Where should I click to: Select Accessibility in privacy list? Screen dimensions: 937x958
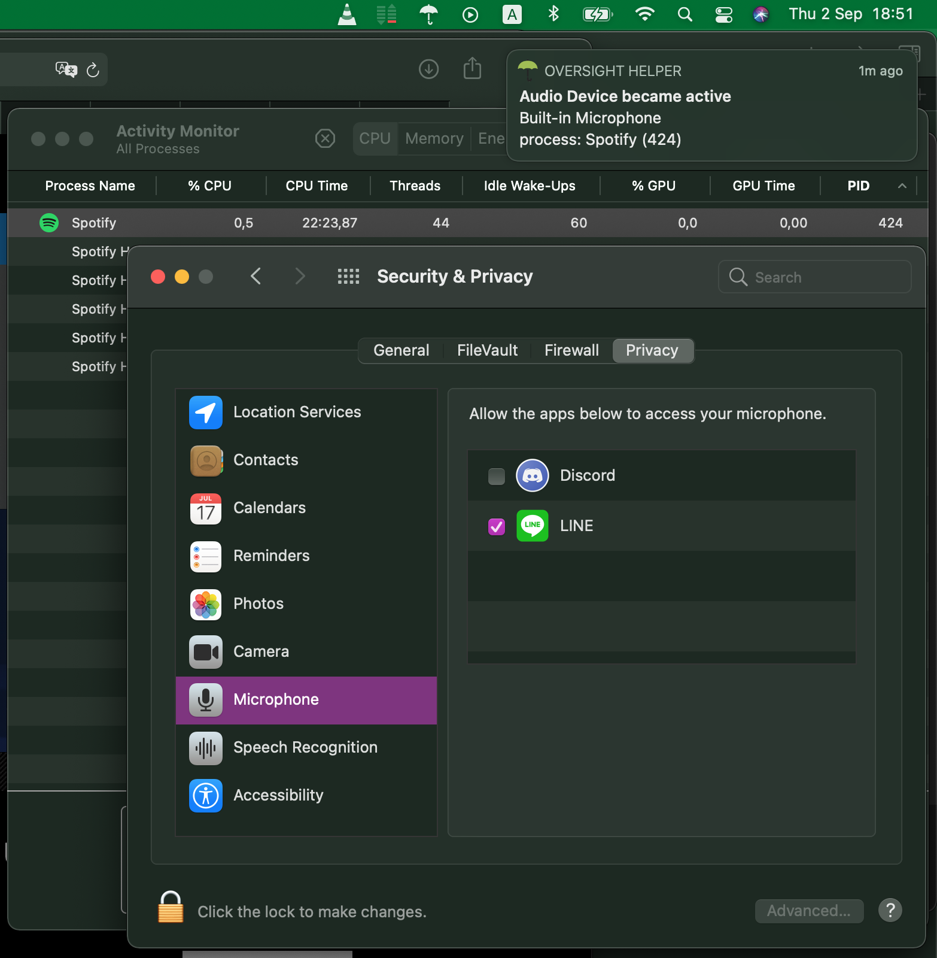coord(306,796)
